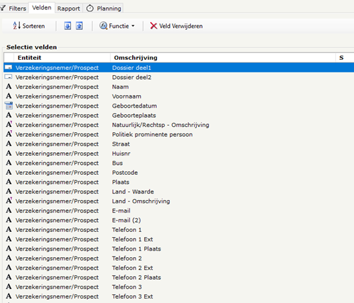Click the A icon beside Politiek prominente persoon
The height and width of the screenshot is (303, 354).
9,134
